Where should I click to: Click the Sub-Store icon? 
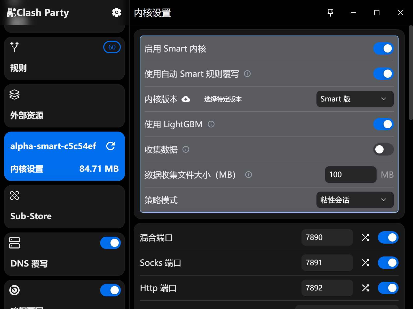pyautogui.click(x=14, y=195)
